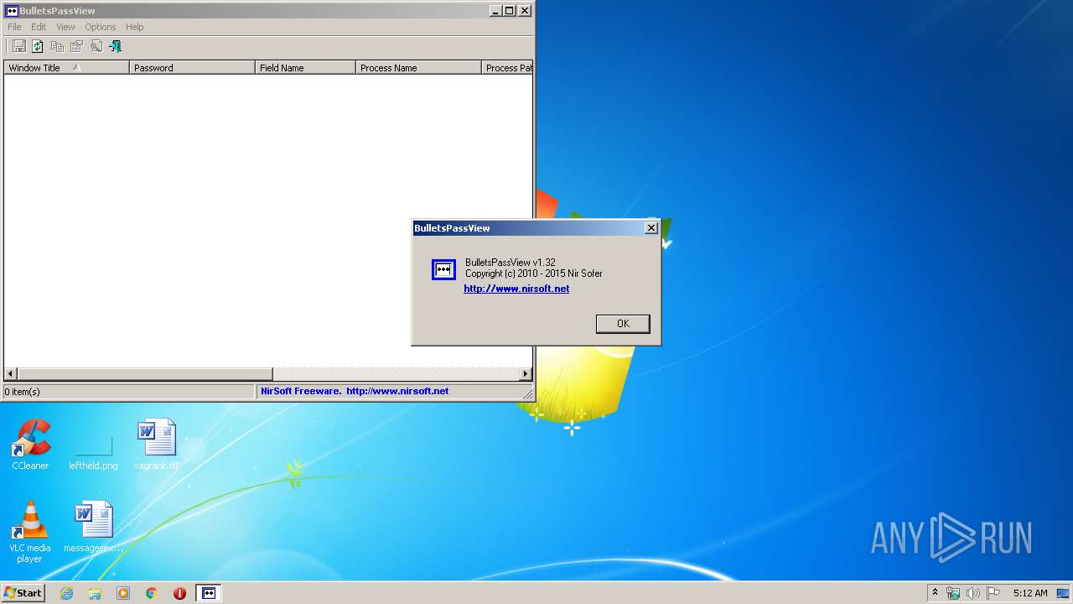Select the vagrant.rtf desktop file
Viewport: 1073px width, 604px height.
(x=157, y=445)
